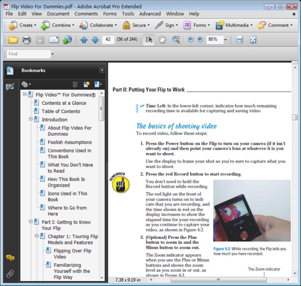301x286 pixels.
Task: Click the Multimedia icon
Action: point(219,25)
